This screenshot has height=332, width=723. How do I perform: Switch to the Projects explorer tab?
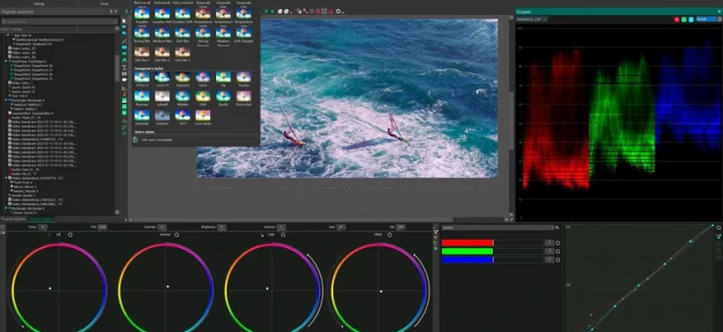[13, 219]
